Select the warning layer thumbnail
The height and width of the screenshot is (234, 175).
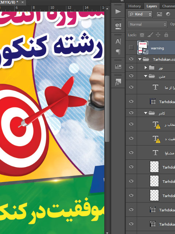click(143, 48)
